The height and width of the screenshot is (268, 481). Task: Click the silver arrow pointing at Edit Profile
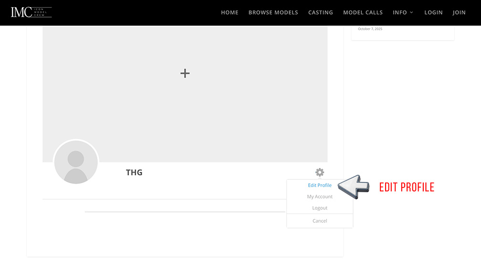354,186
